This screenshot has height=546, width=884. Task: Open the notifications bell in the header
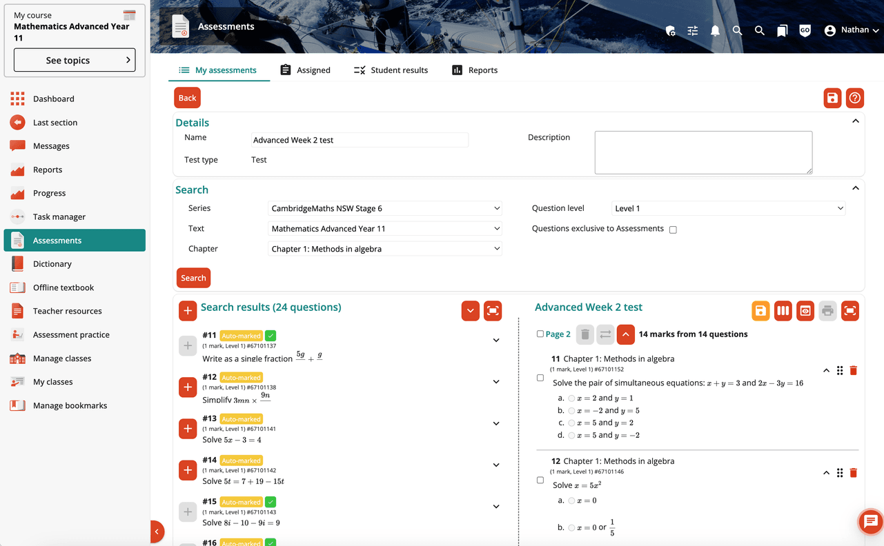(x=715, y=30)
